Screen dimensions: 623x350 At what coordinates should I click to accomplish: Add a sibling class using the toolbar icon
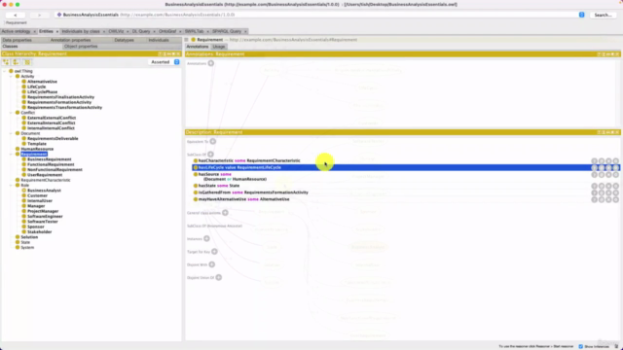tap(16, 62)
